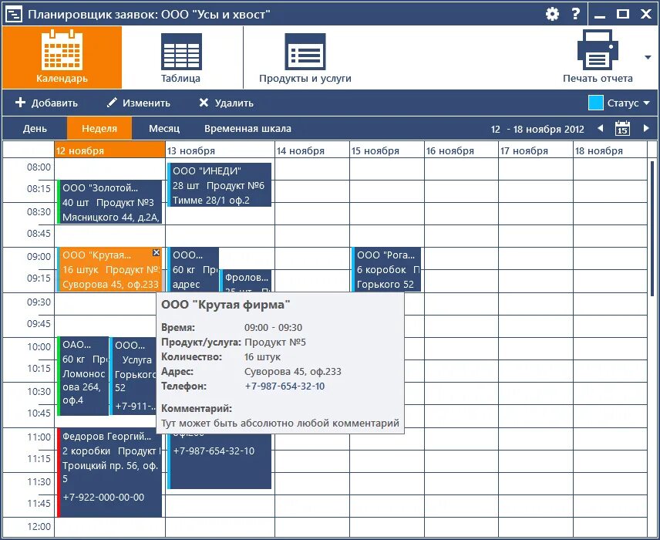Select the Фролов... appointment
This screenshot has height=540, width=660.
coord(246,281)
